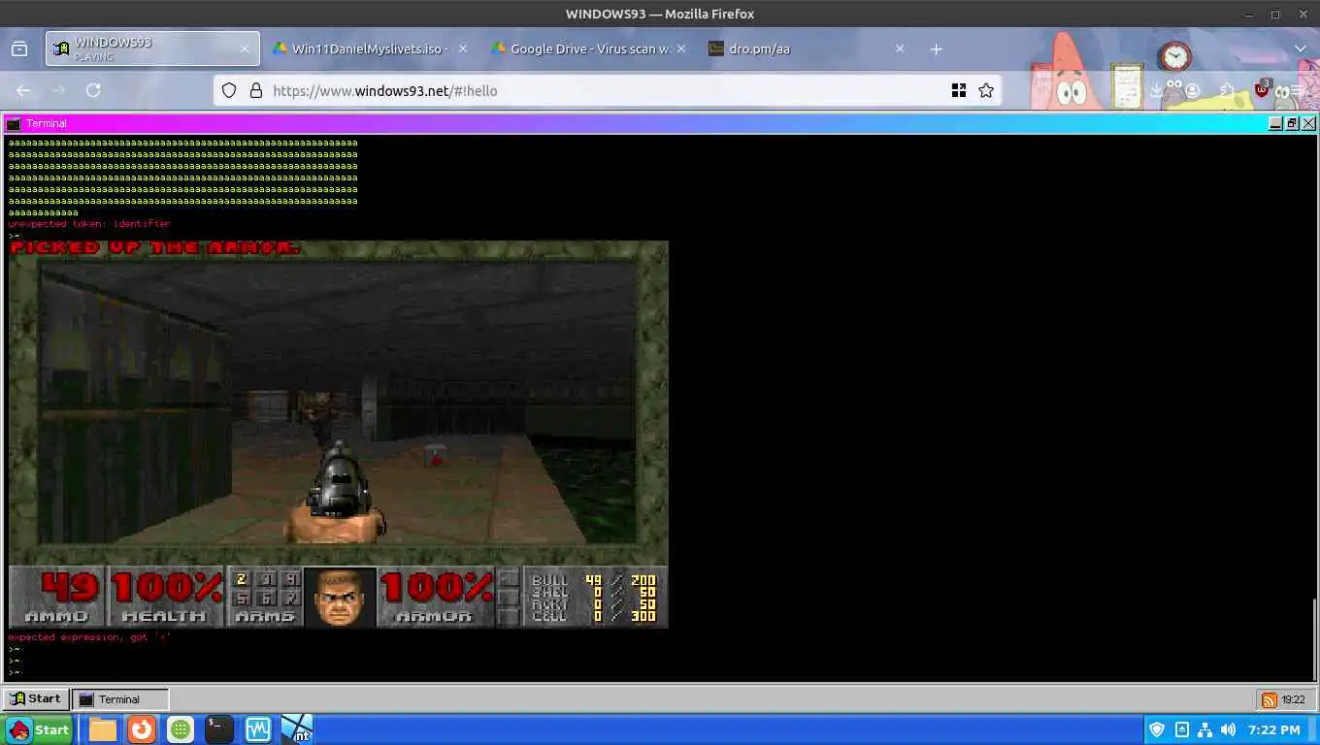Minimize the Firefox window
Image resolution: width=1320 pixels, height=745 pixels.
coord(1249,14)
